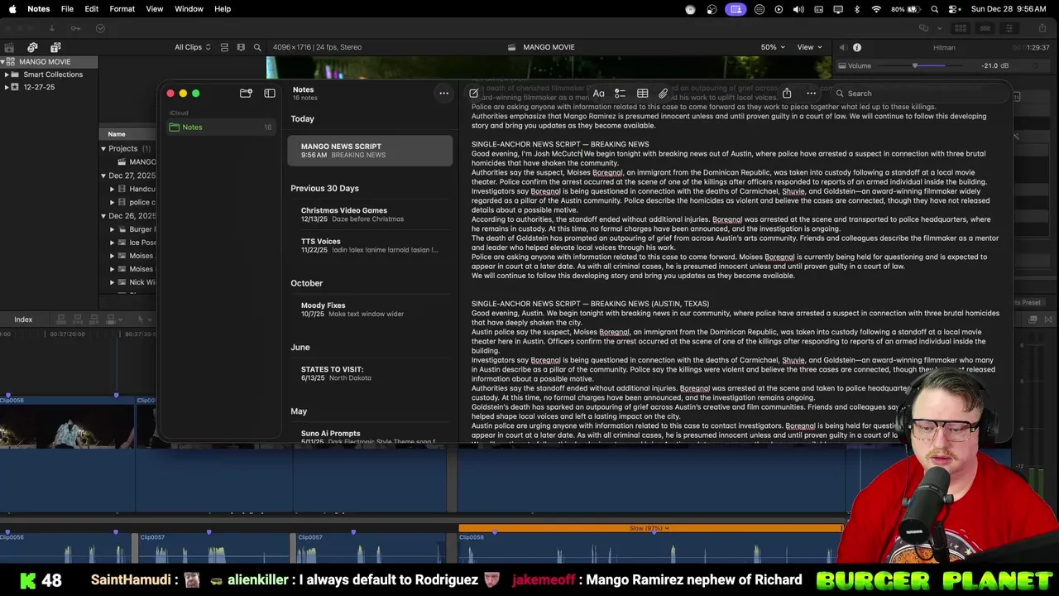The height and width of the screenshot is (596, 1059).
Task: Open the Suno Ai Prompts note
Action: pyautogui.click(x=370, y=436)
